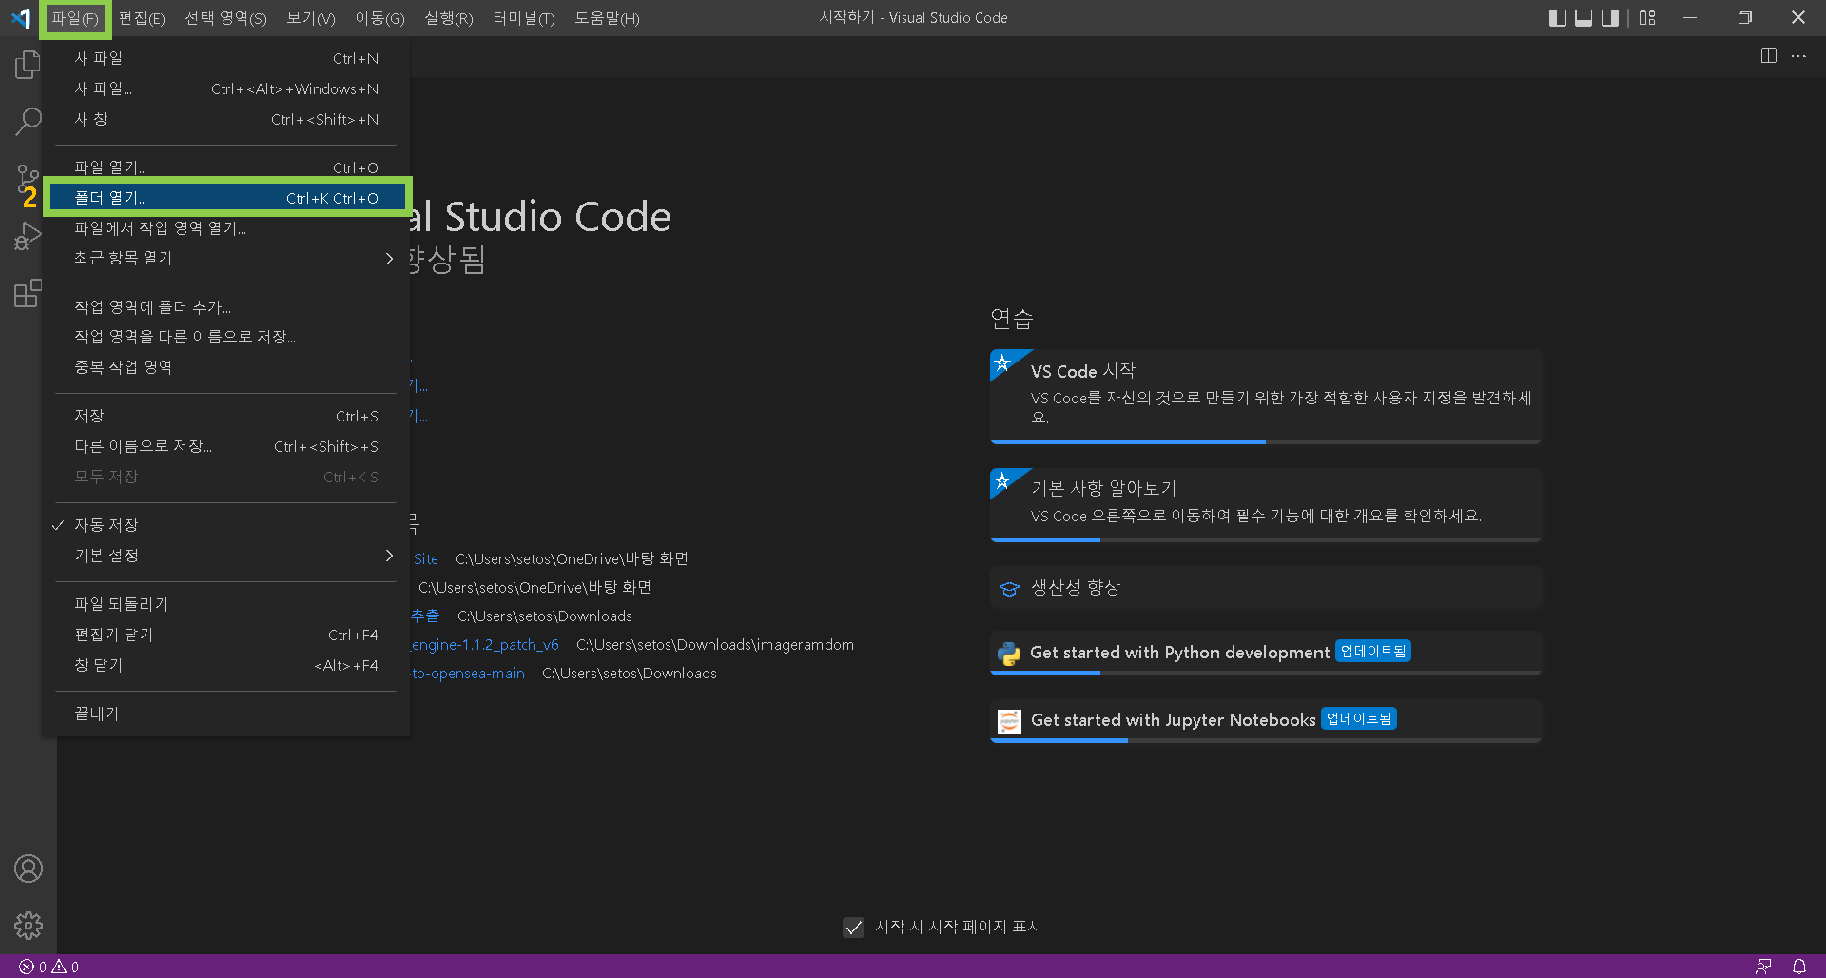Toggle secondary side bar layout icon
The height and width of the screenshot is (978, 1826).
coord(1610,18)
